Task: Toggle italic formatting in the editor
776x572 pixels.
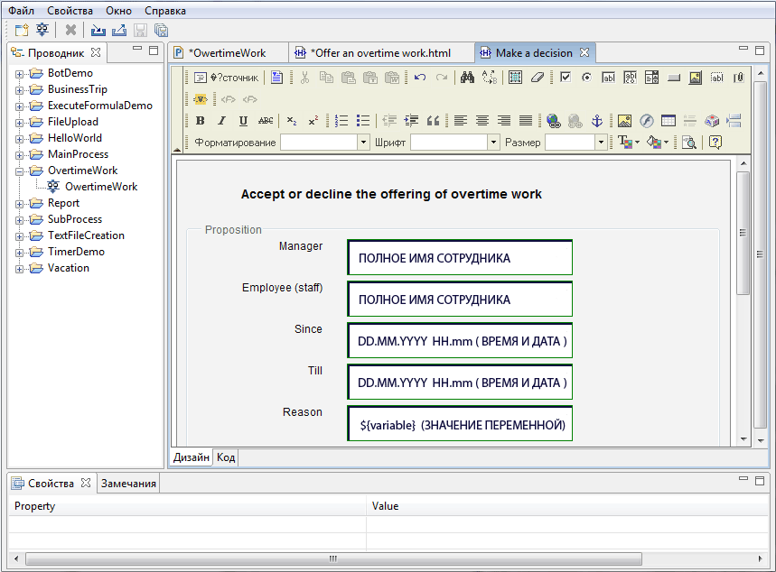Action: coord(220,118)
